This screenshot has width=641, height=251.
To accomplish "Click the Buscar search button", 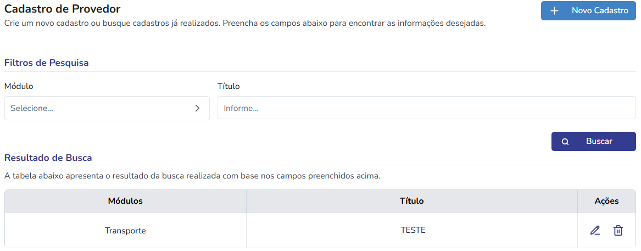I will point(594,142).
